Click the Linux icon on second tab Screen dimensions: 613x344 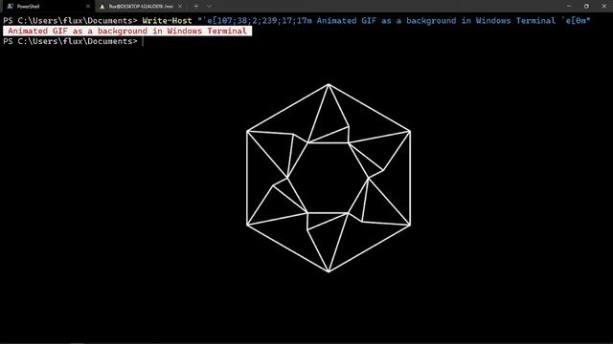coord(102,7)
